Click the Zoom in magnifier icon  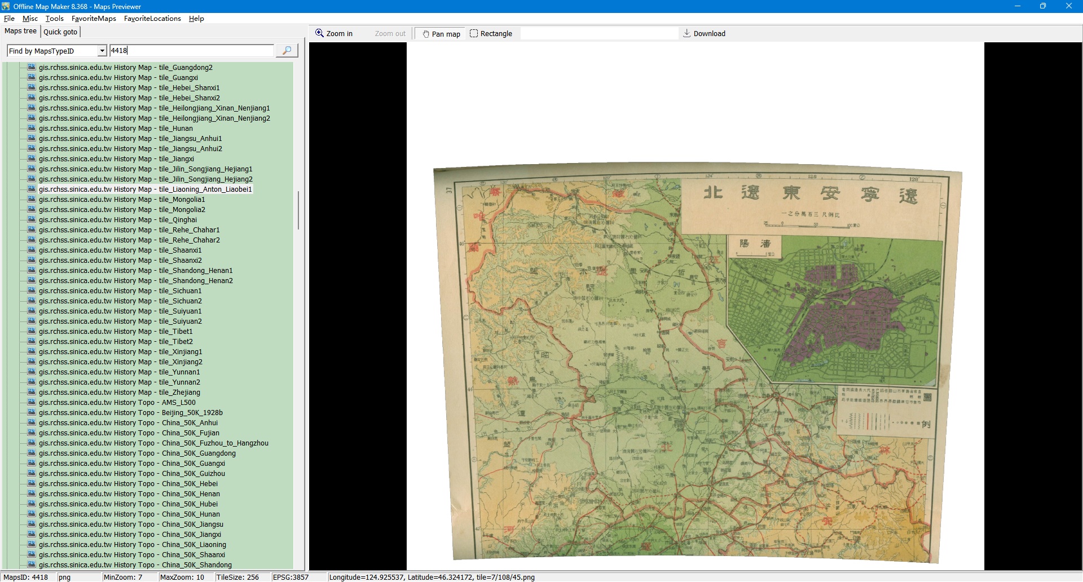319,33
